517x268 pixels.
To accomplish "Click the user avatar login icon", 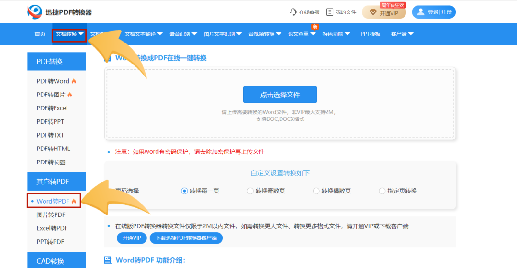I will coord(421,12).
